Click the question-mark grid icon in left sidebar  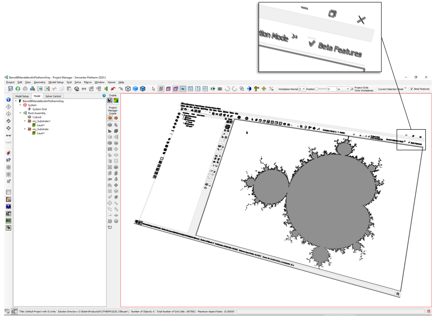[9, 160]
